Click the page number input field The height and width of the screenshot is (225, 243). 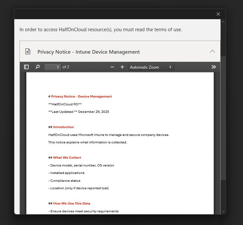[x=53, y=67]
